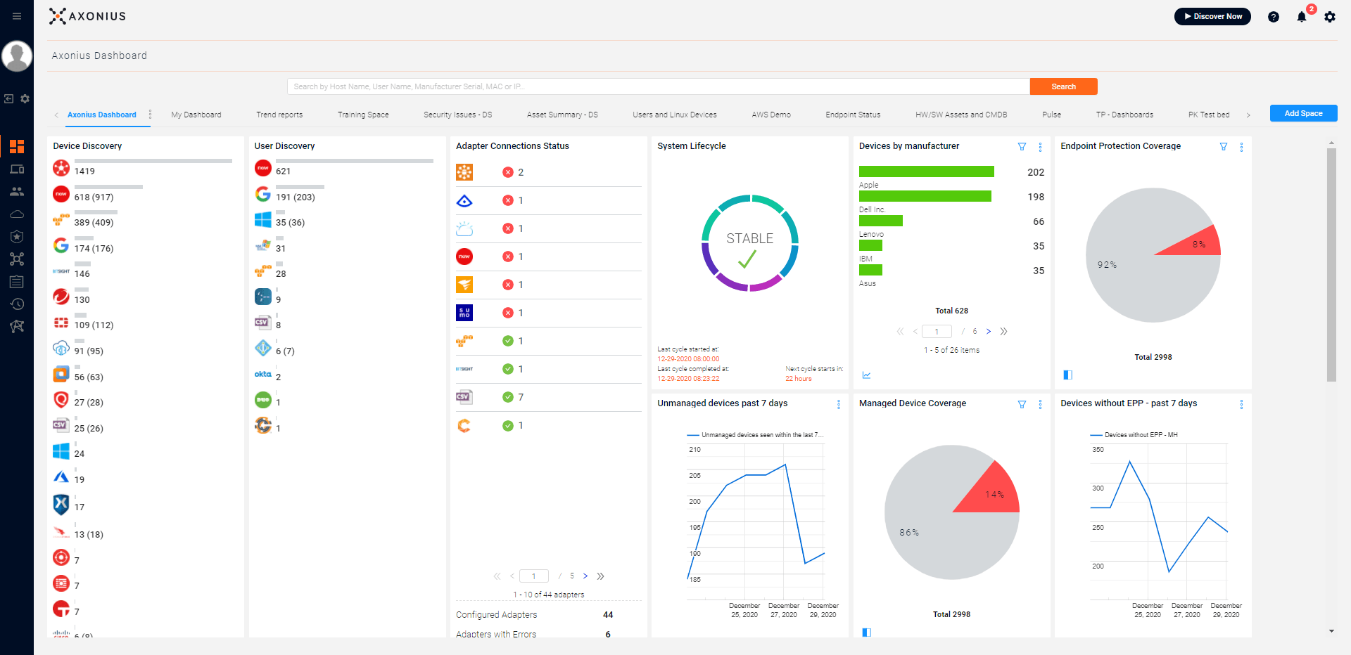Viewport: 1351px width, 655px height.
Task: Click the ServiceNow adapter icon in Device Discovery
Action: pos(61,194)
